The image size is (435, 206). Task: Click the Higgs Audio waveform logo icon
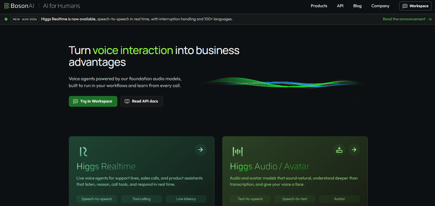coord(238,152)
